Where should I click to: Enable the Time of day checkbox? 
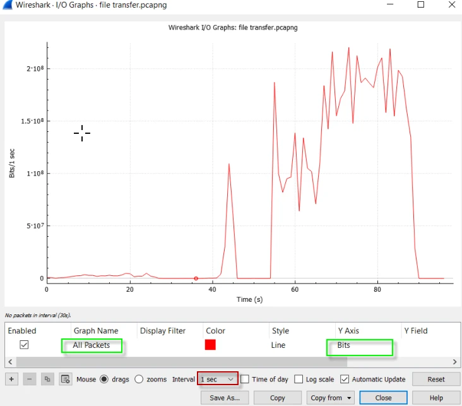[246, 379]
